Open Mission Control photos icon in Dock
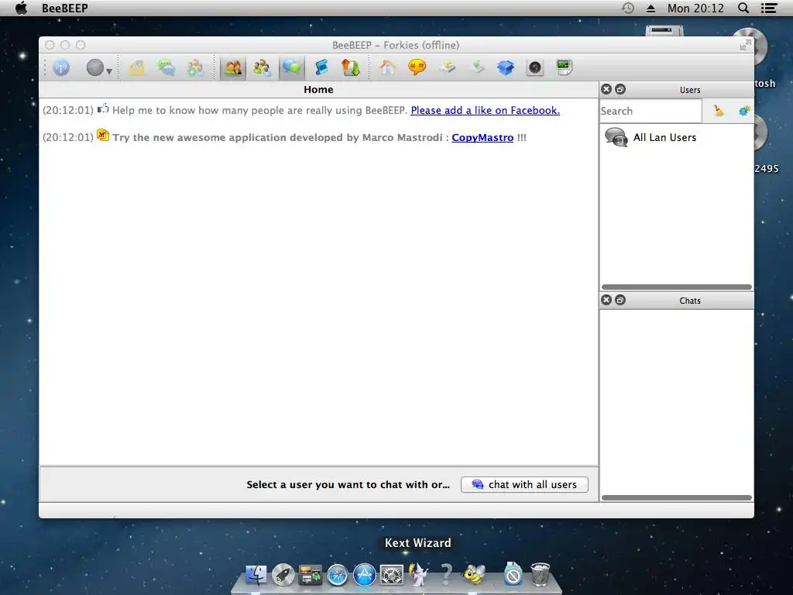 [310, 575]
